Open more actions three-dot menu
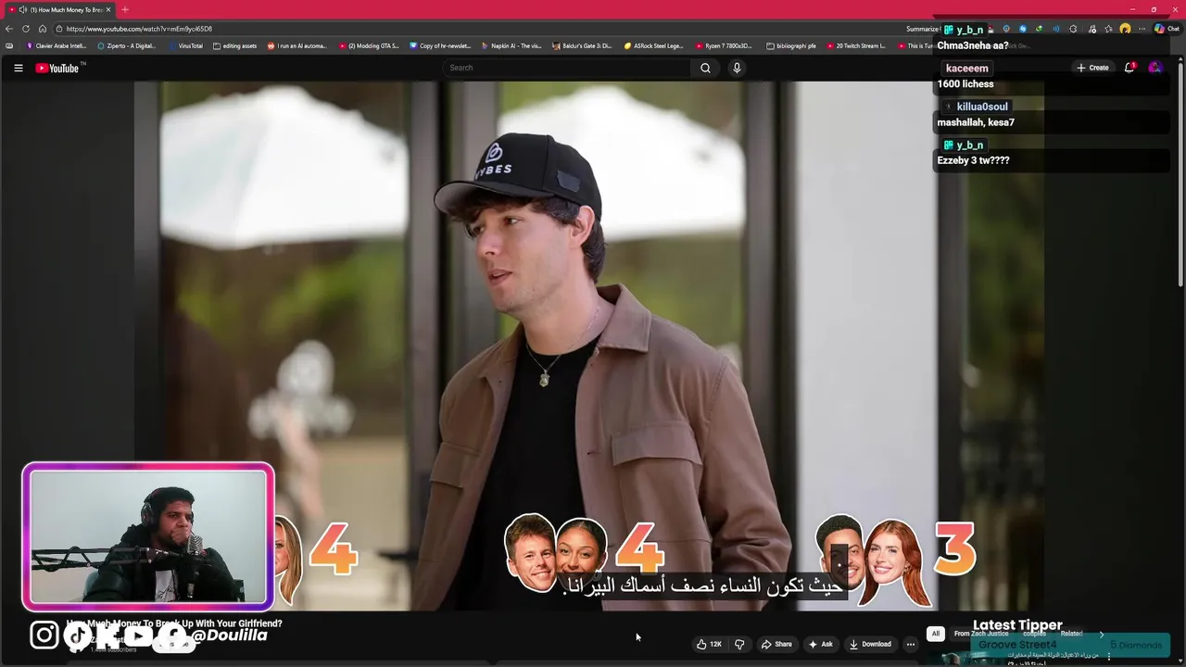This screenshot has width=1186, height=667. (911, 644)
